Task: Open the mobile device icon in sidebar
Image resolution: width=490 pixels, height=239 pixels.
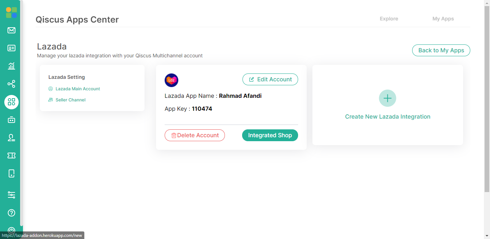Action: 11,173
